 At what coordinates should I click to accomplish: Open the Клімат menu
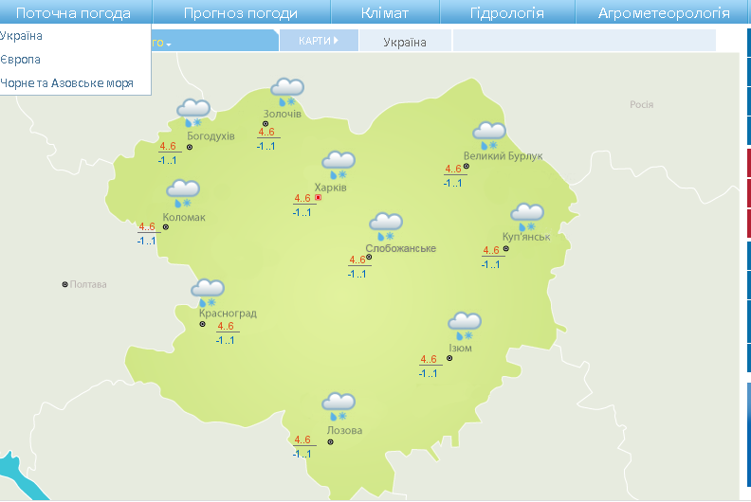385,12
